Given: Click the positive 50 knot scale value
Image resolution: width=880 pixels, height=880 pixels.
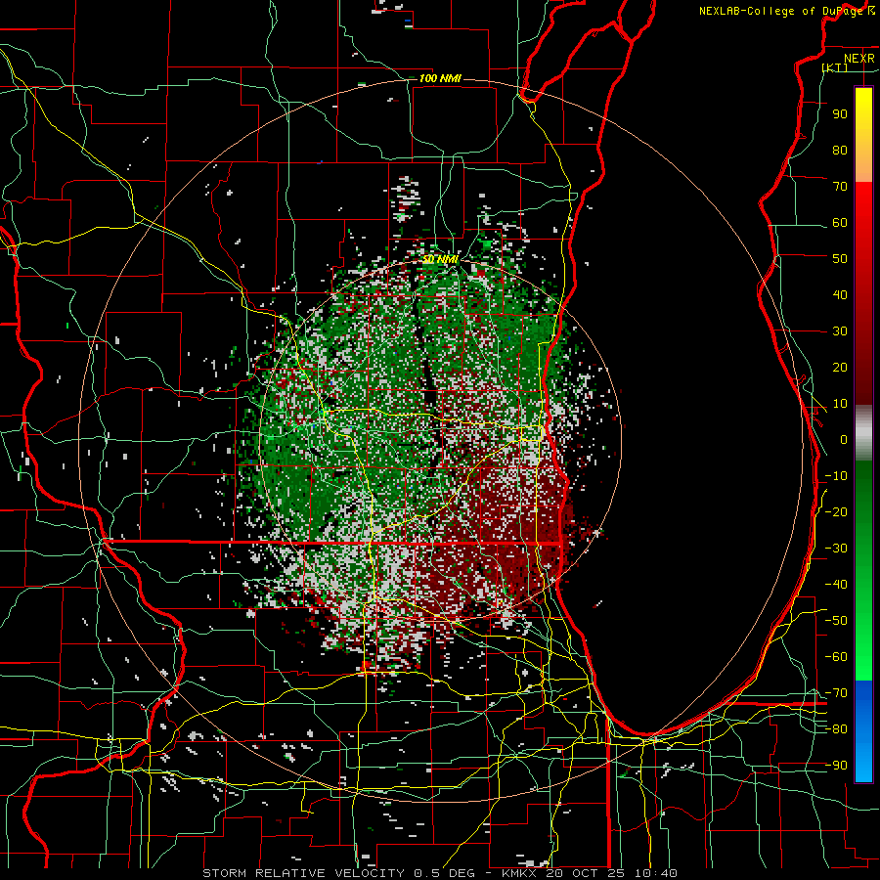Looking at the screenshot, I should click(x=840, y=259).
